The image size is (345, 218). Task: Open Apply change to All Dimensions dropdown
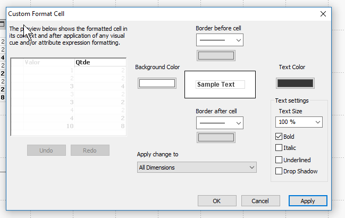[196, 167]
